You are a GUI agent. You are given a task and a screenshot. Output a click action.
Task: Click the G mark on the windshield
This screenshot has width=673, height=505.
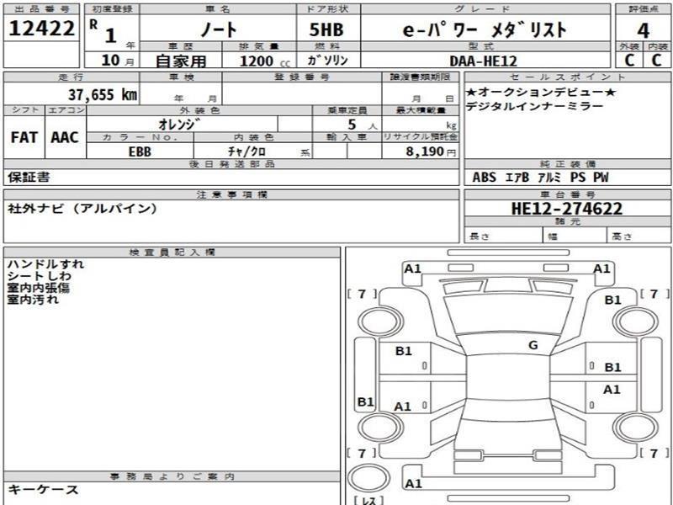tap(533, 345)
